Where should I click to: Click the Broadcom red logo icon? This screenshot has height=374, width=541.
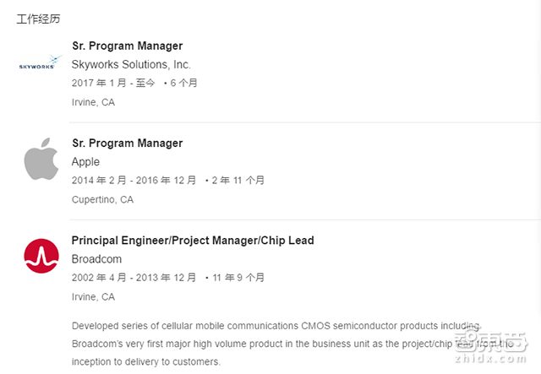point(41,256)
